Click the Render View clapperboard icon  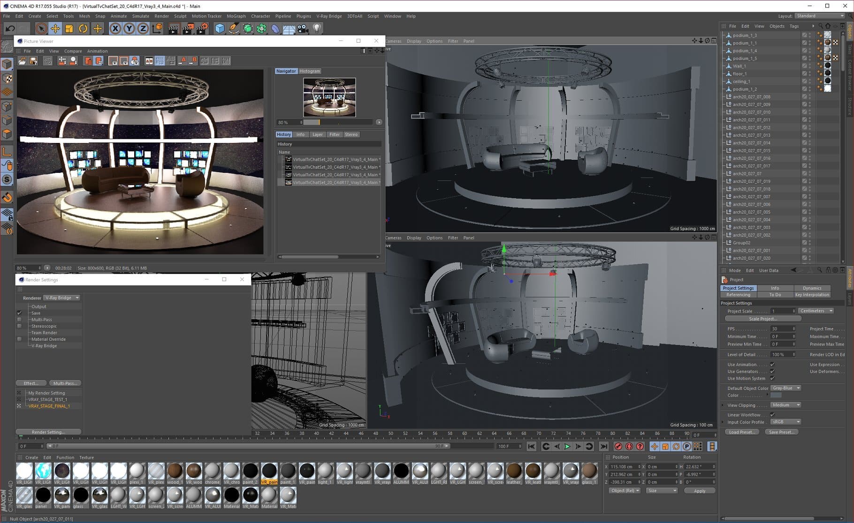pyautogui.click(x=174, y=29)
